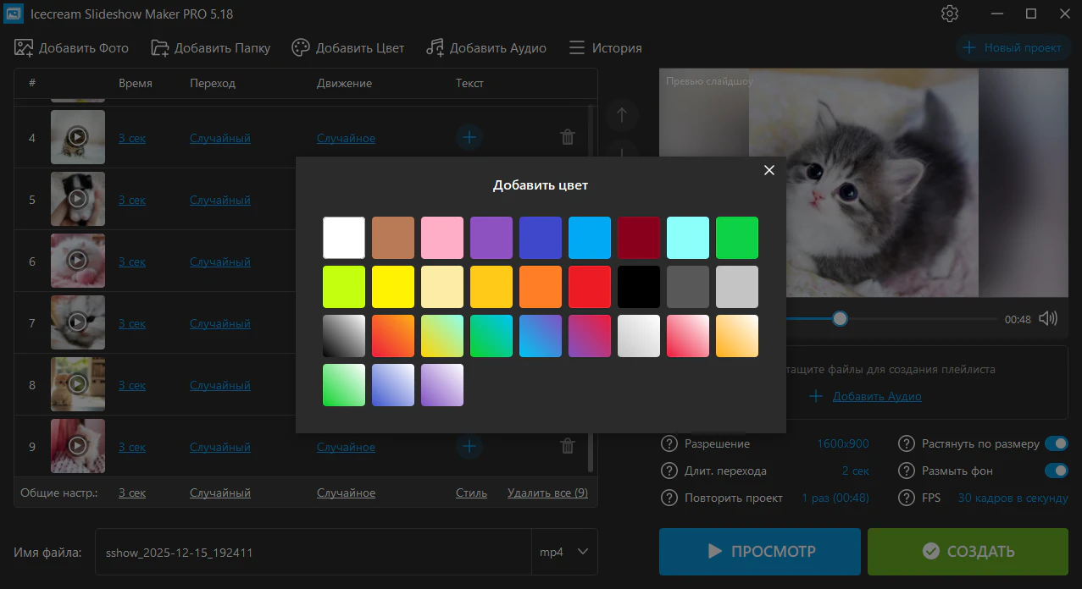Screen dimensions: 1082x589
Task: Pick the solid red color swatch
Action: pos(590,287)
